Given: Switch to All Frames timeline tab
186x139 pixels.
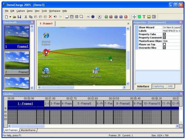Looking at the screenshot, I should point(11,130).
